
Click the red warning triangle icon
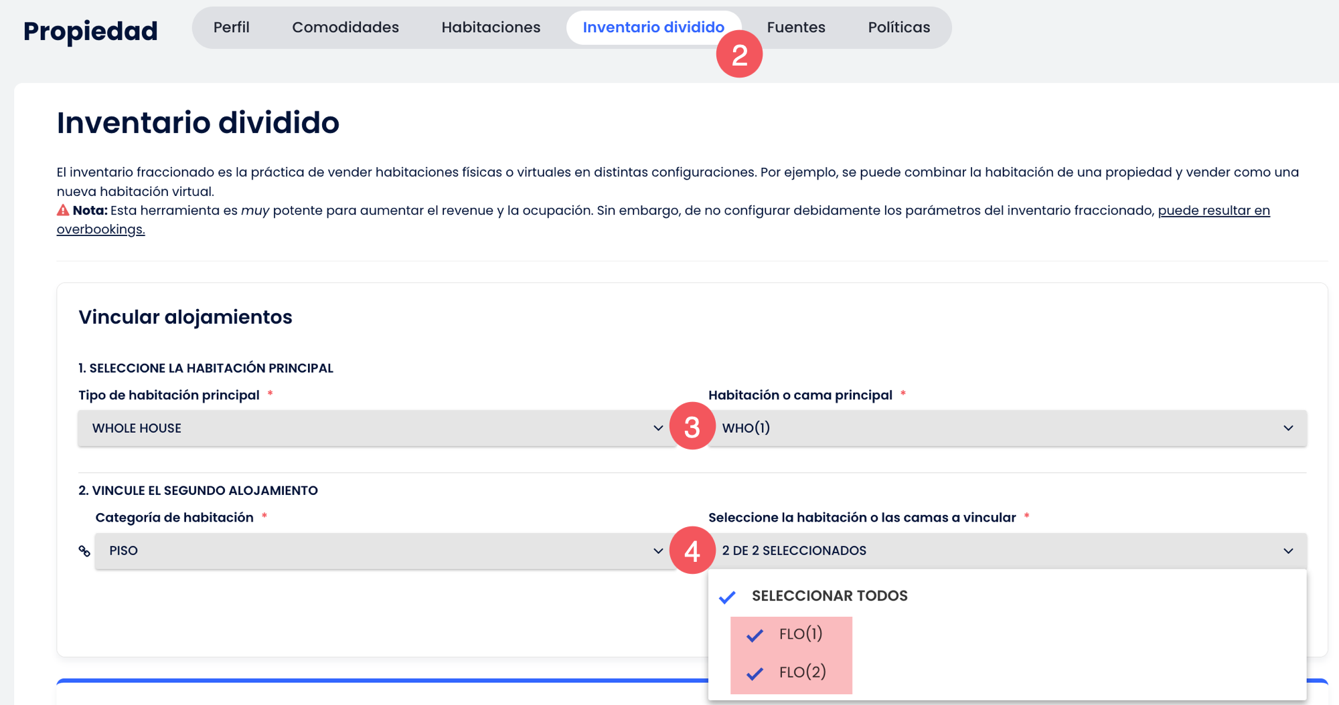63,211
